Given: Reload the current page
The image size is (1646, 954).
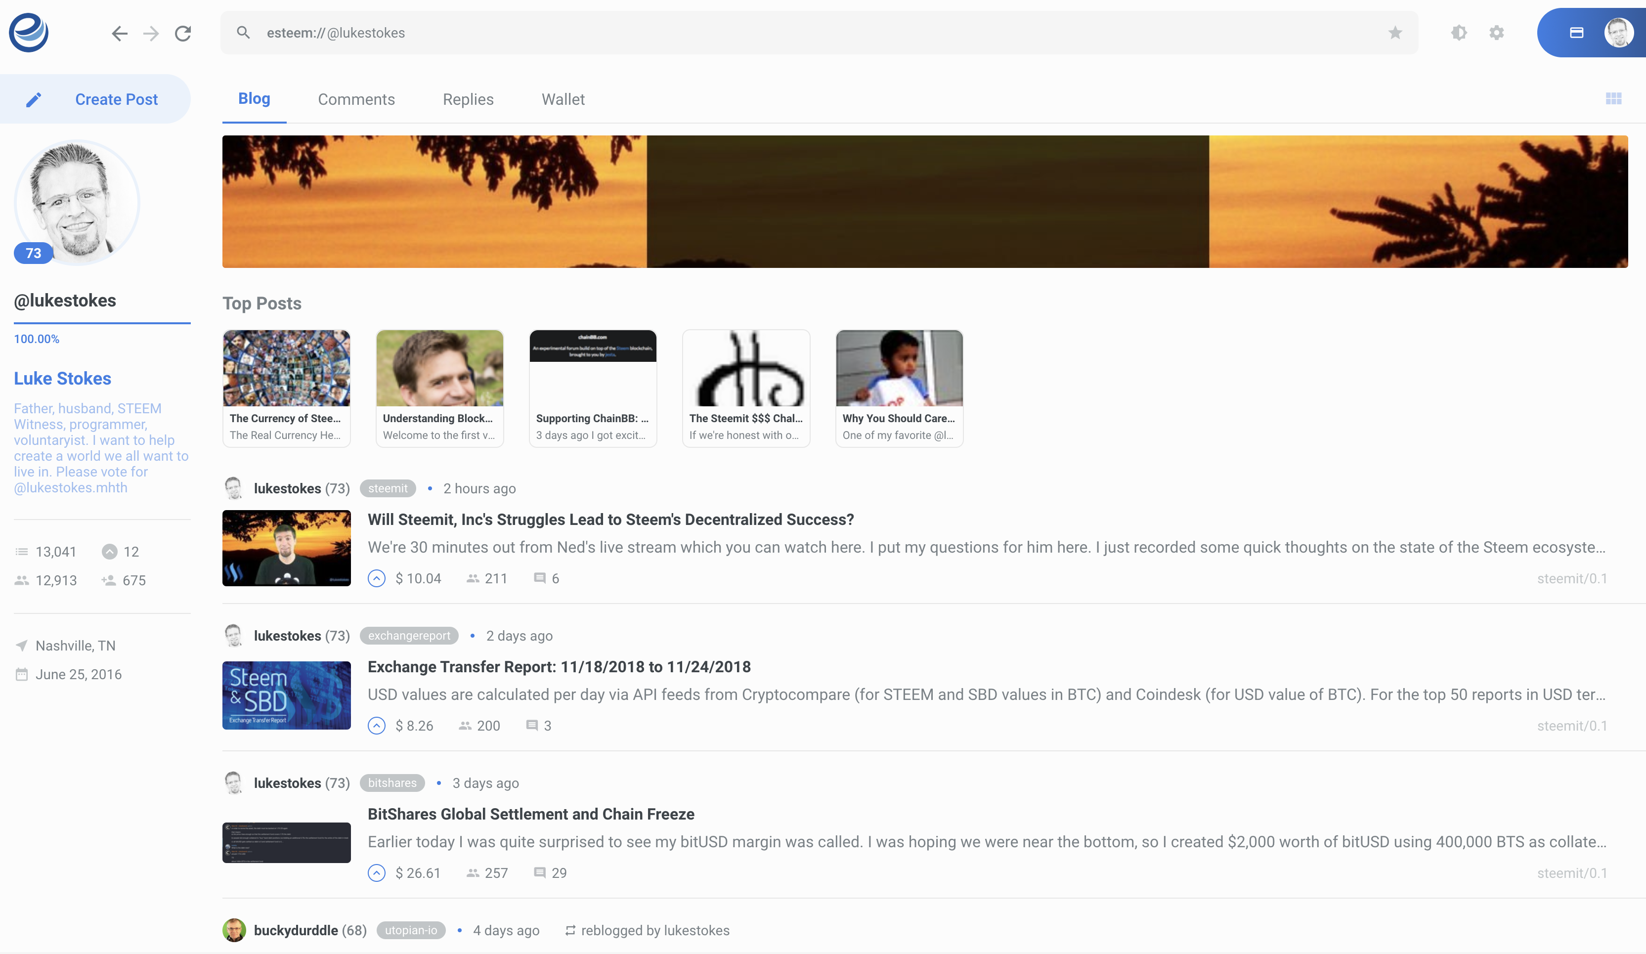Looking at the screenshot, I should (x=183, y=33).
